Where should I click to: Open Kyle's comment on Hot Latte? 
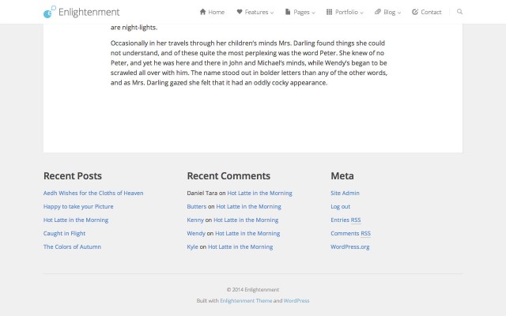[x=240, y=246]
